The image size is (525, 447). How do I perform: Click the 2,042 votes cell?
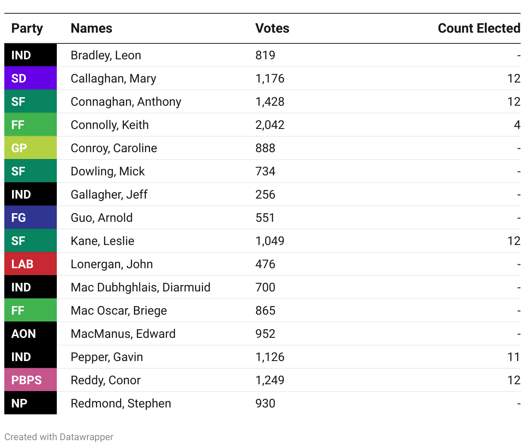270,125
